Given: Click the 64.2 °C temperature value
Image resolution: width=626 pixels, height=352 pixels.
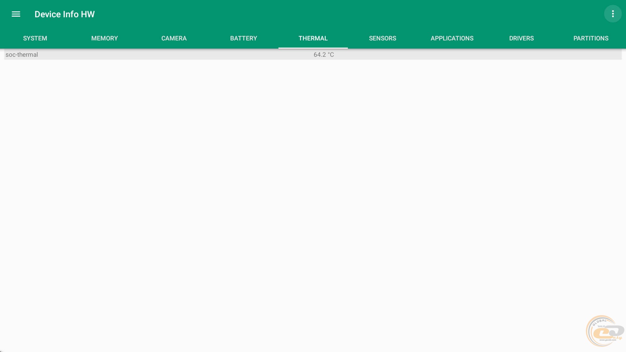Looking at the screenshot, I should [323, 55].
